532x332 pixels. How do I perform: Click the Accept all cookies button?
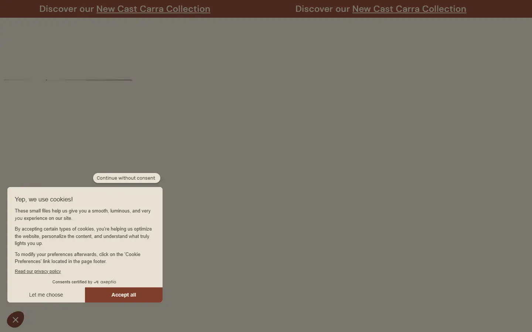124,295
